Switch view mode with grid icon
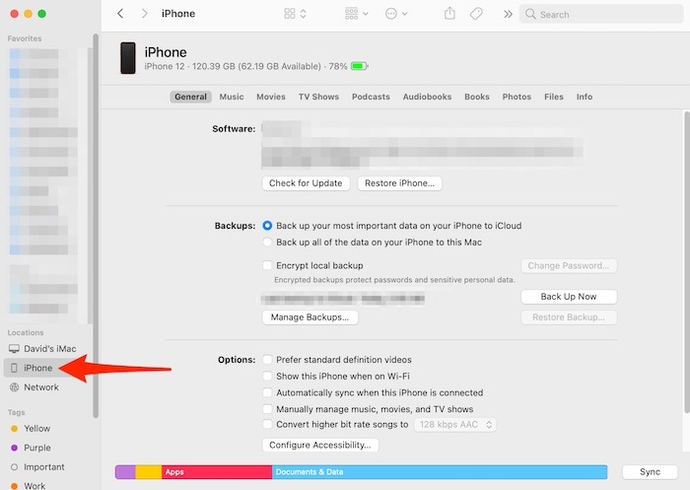690x490 pixels. [295, 14]
